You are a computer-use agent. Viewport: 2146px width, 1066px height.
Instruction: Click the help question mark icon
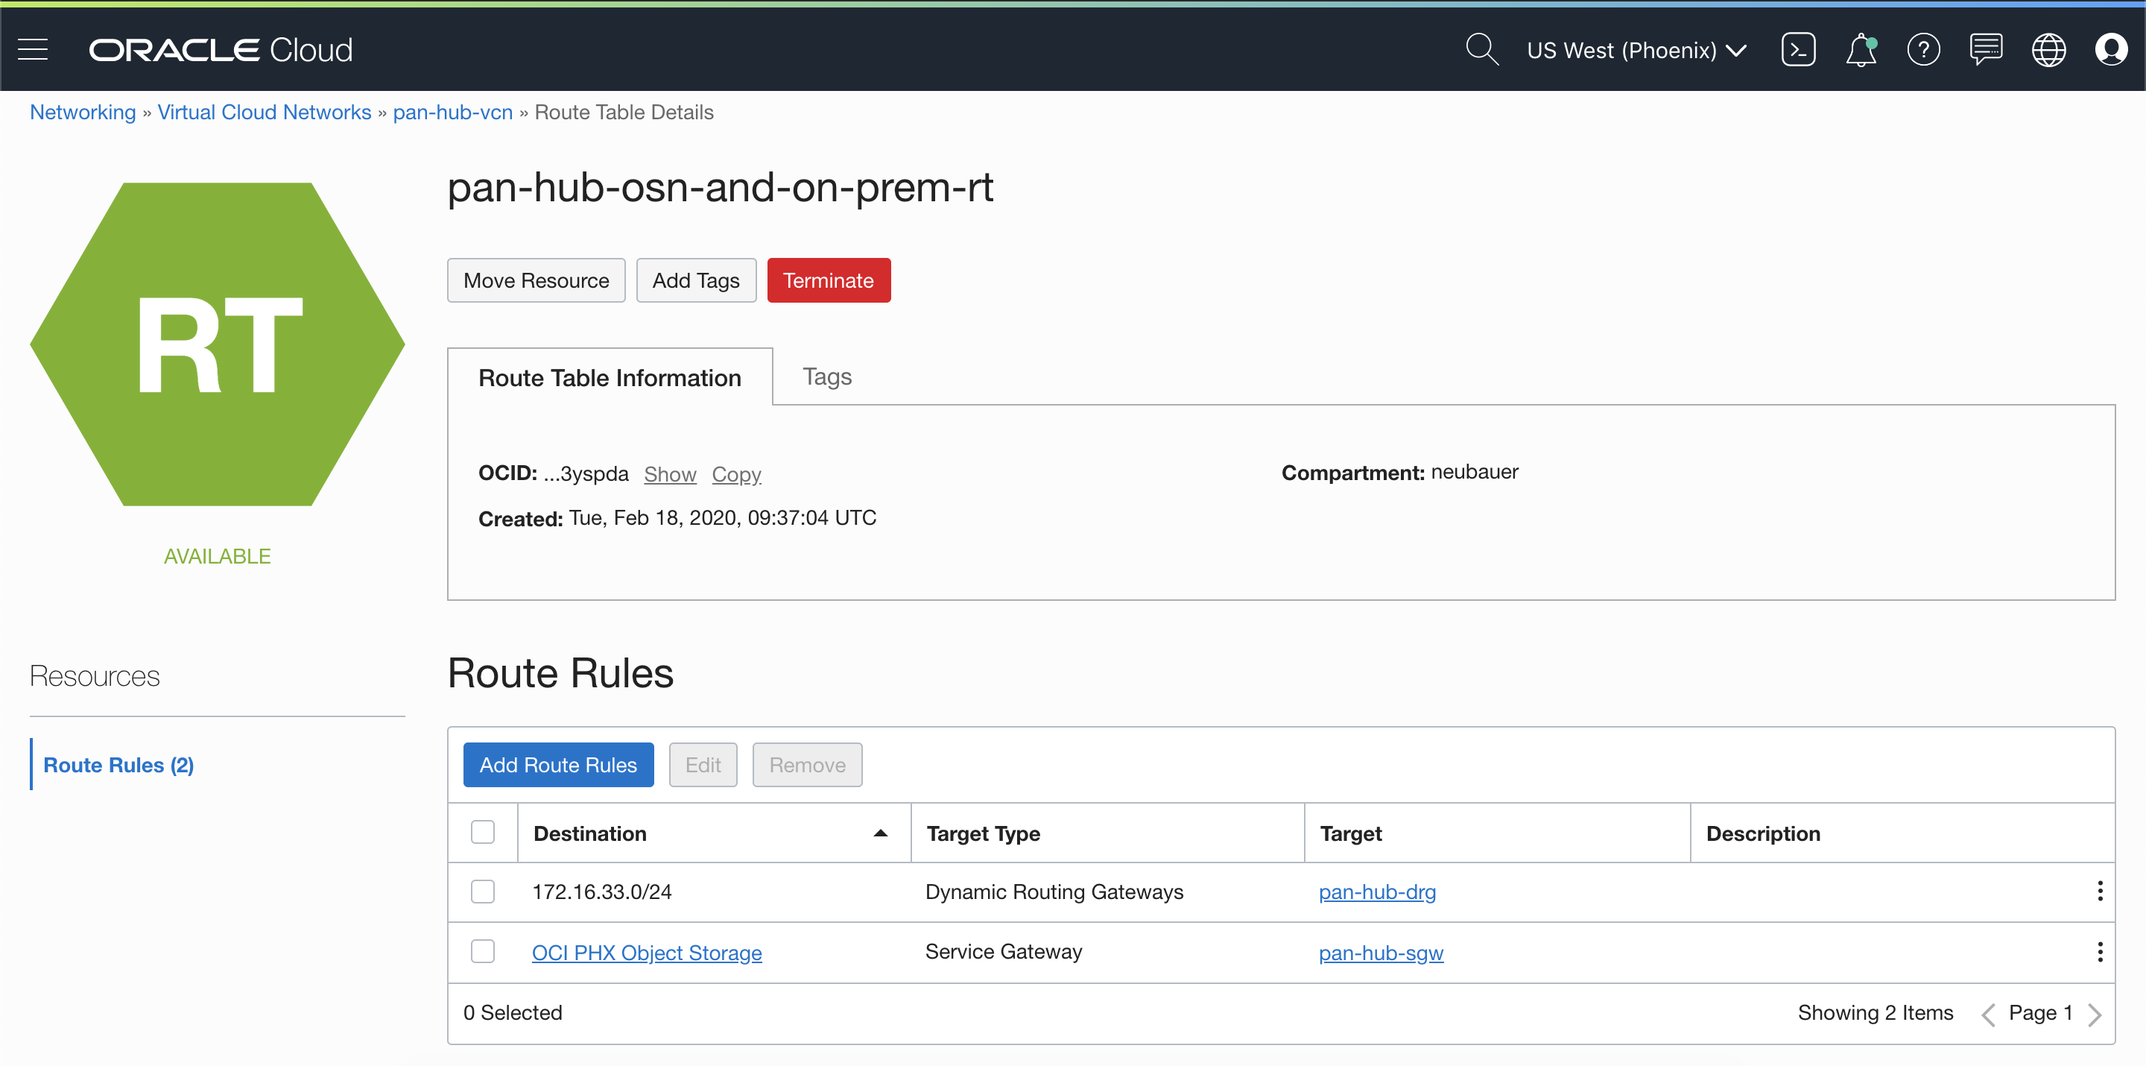(1922, 50)
